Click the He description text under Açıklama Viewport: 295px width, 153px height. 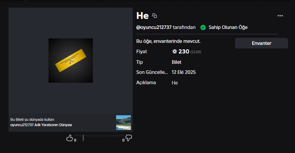coord(175,83)
